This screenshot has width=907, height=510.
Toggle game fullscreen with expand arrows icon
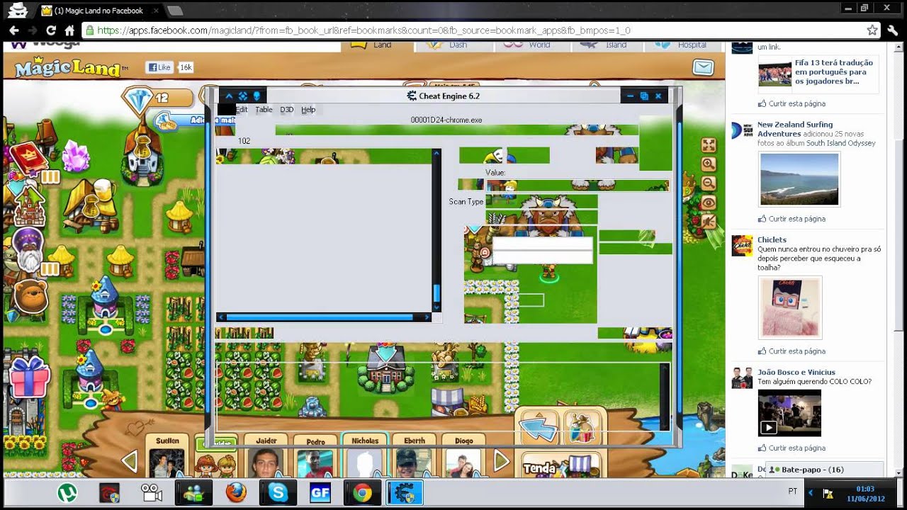click(708, 145)
